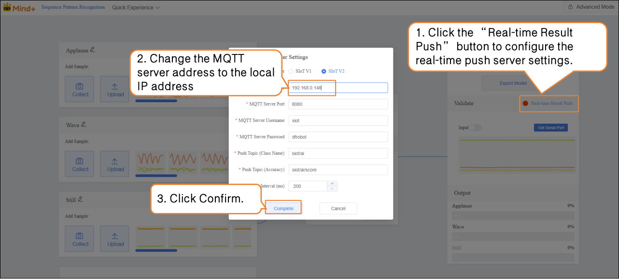Click the pencil icon beside Still
Image resolution: width=619 pixels, height=279 pixels.
point(81,199)
